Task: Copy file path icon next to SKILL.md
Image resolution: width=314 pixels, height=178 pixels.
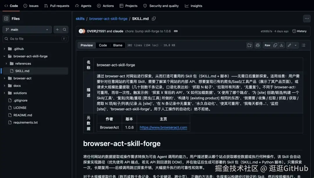Action: 154,19
